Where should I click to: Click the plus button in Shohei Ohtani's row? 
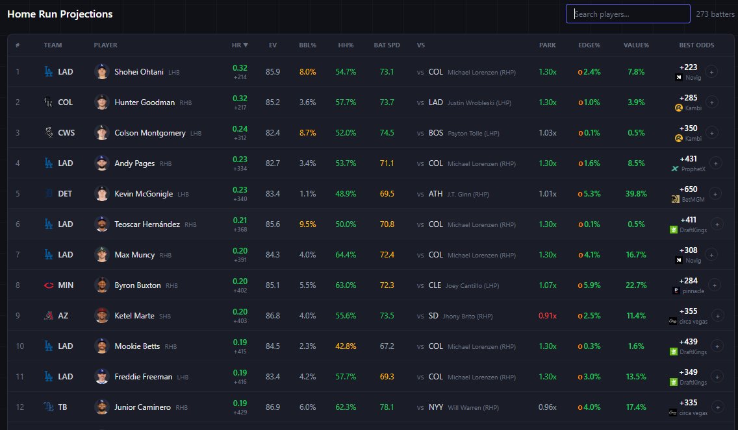[x=711, y=72]
